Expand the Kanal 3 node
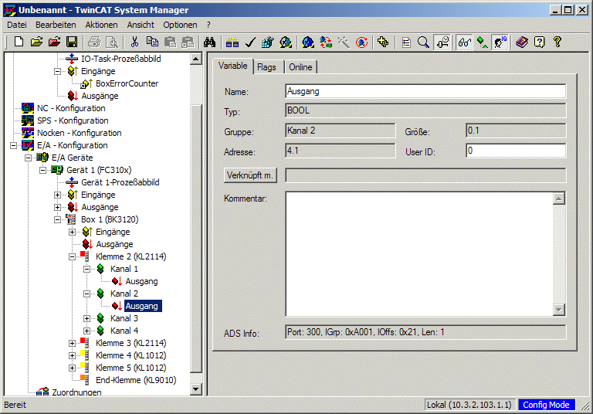This screenshot has height=414, width=593. (x=87, y=318)
